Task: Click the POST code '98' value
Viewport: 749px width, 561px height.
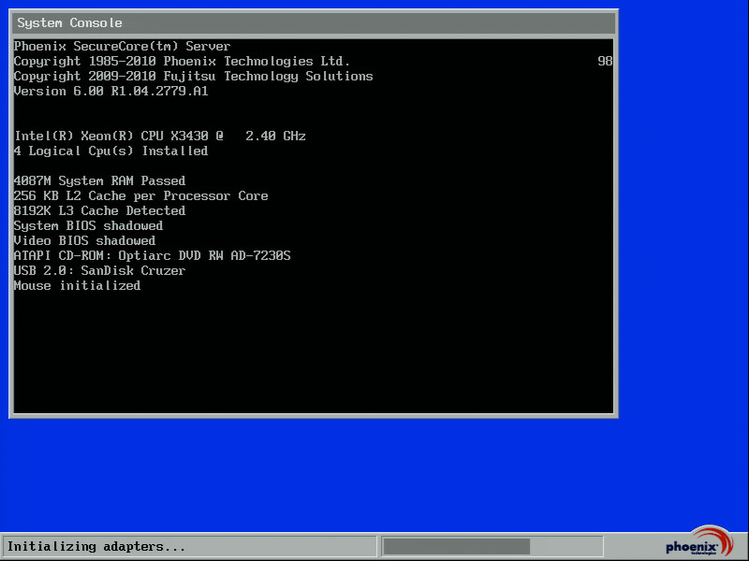Action: click(x=605, y=61)
